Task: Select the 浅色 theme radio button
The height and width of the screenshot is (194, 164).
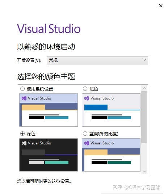Action: (85, 89)
